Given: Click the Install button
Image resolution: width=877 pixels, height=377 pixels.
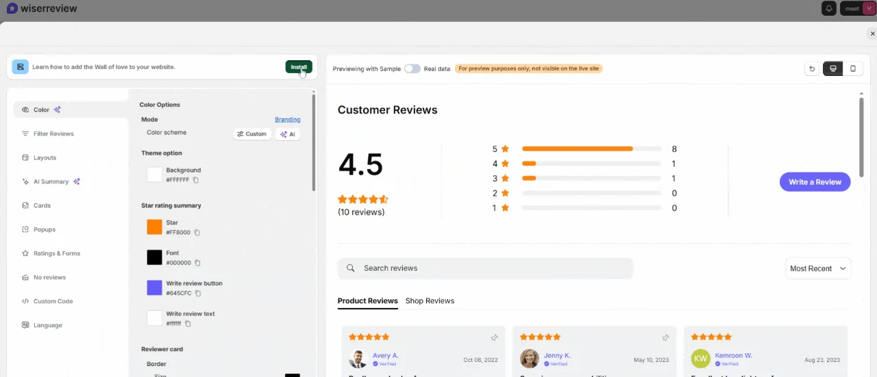Looking at the screenshot, I should (x=299, y=67).
